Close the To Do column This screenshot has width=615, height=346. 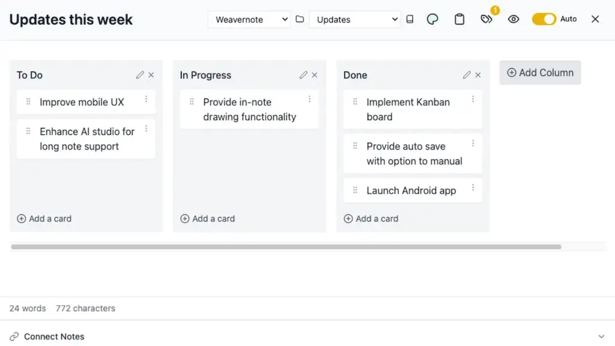(x=151, y=74)
